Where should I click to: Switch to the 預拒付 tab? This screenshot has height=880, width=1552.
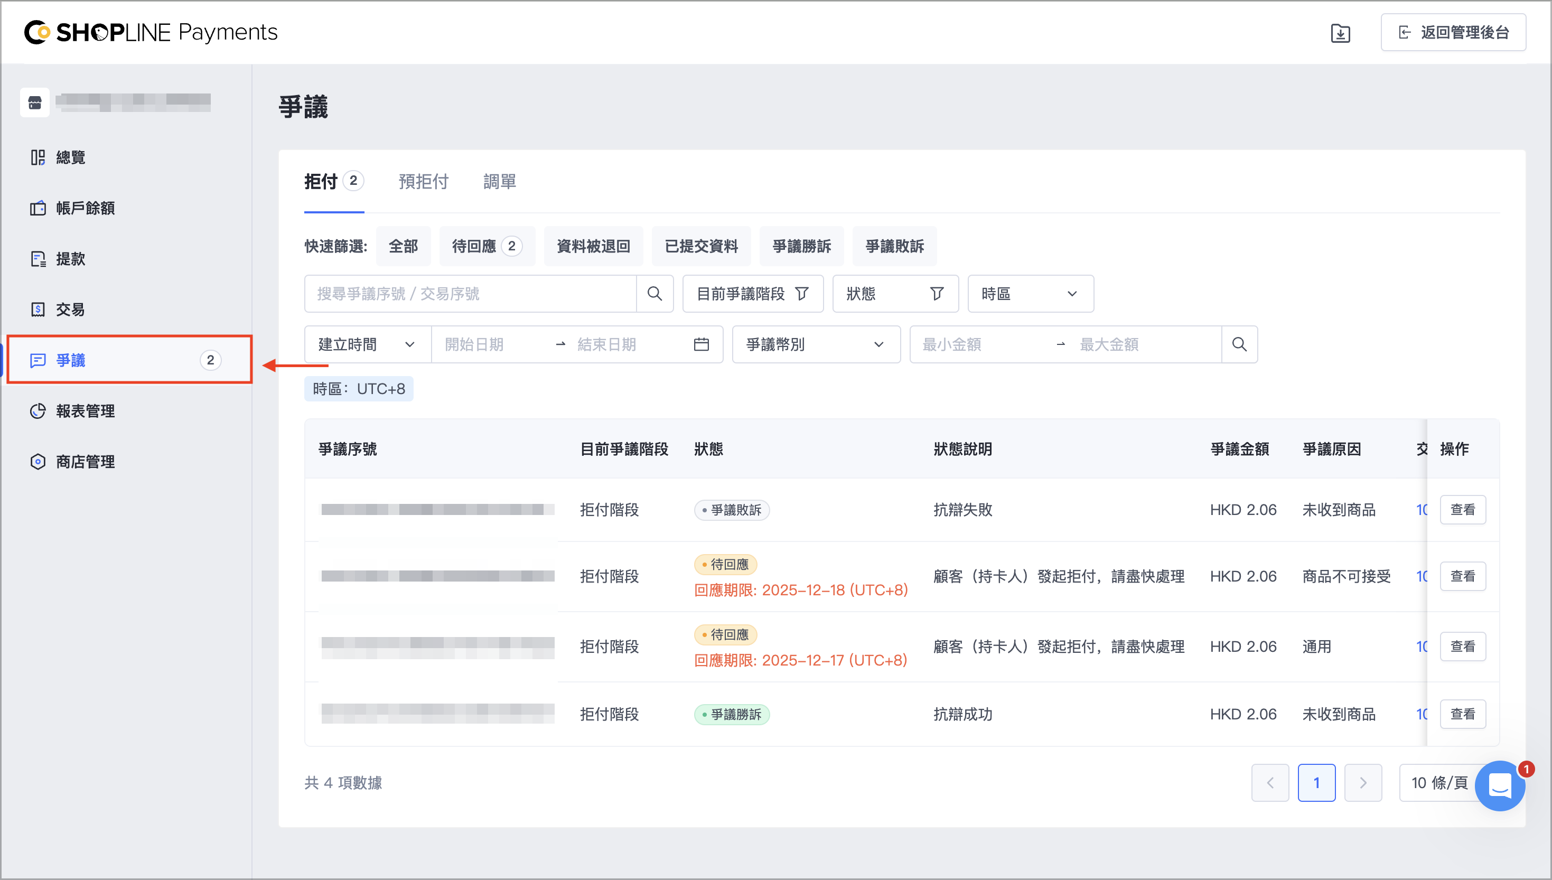tap(423, 181)
